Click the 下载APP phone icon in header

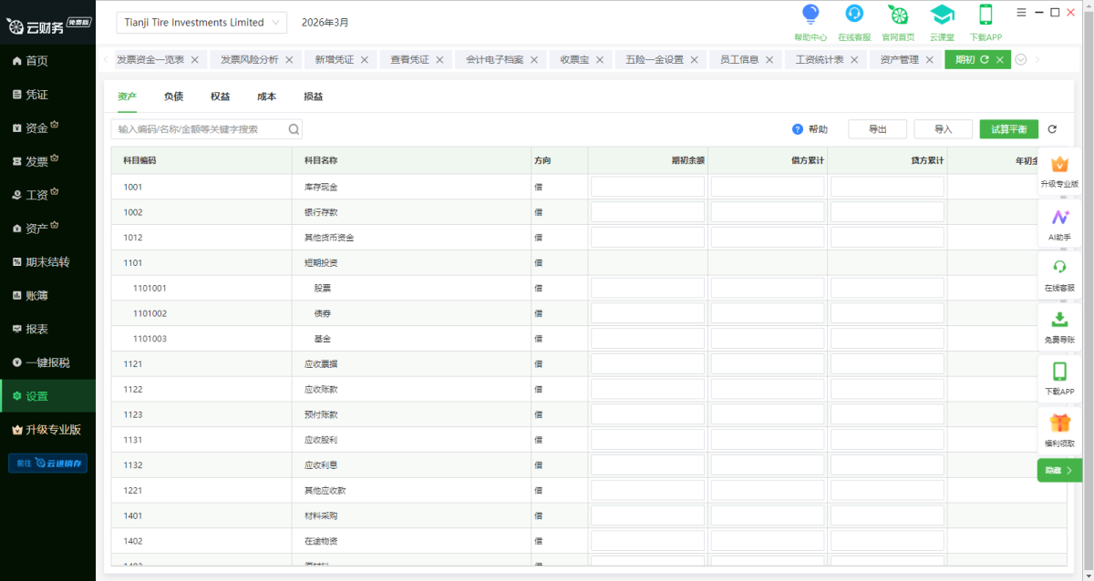986,15
